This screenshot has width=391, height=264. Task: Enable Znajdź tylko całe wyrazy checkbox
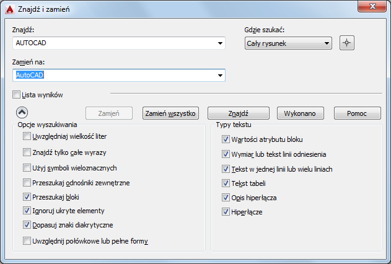(27, 152)
